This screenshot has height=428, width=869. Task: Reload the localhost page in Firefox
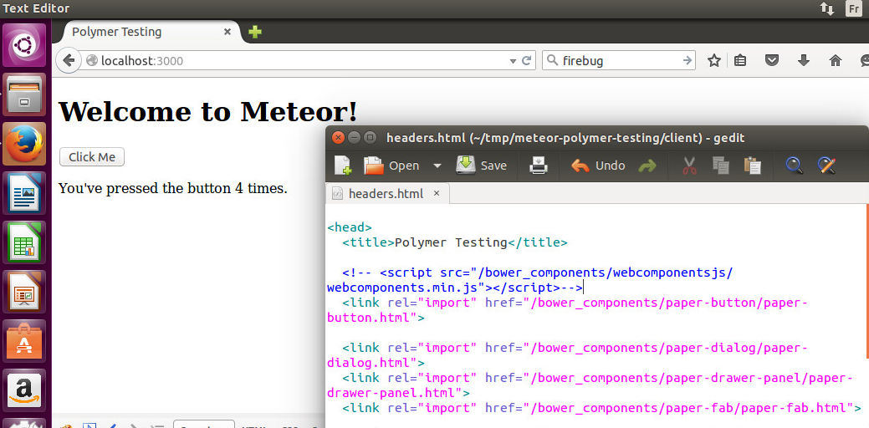(526, 61)
